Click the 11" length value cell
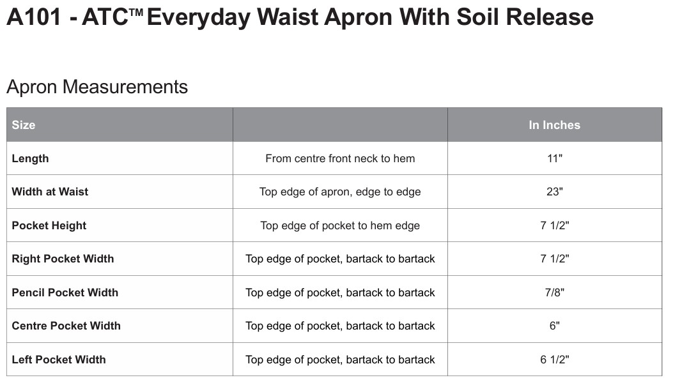Image resolution: width=673 pixels, height=387 pixels. [x=555, y=158]
